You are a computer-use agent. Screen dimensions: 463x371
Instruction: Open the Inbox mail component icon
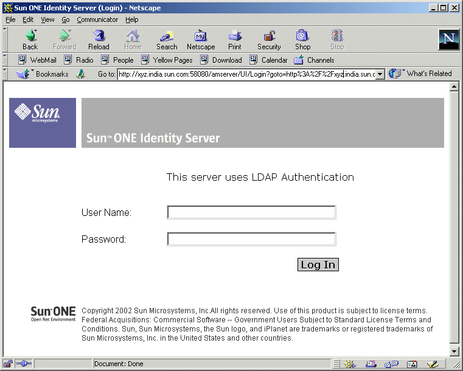coord(371,364)
